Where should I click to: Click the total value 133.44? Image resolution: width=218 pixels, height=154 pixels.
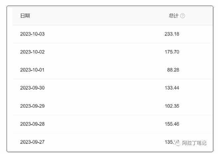[172, 88]
